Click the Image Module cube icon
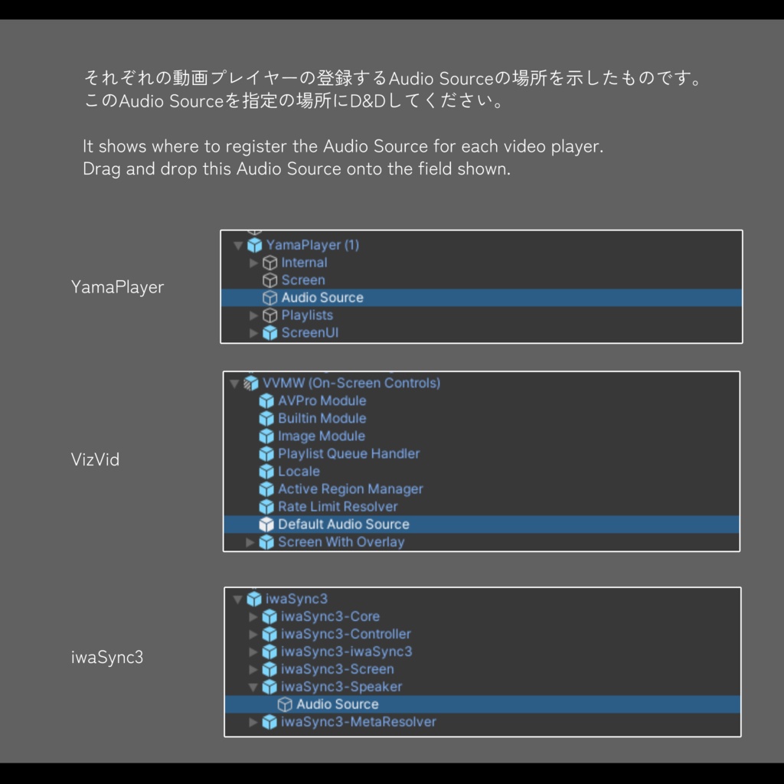 click(x=266, y=436)
